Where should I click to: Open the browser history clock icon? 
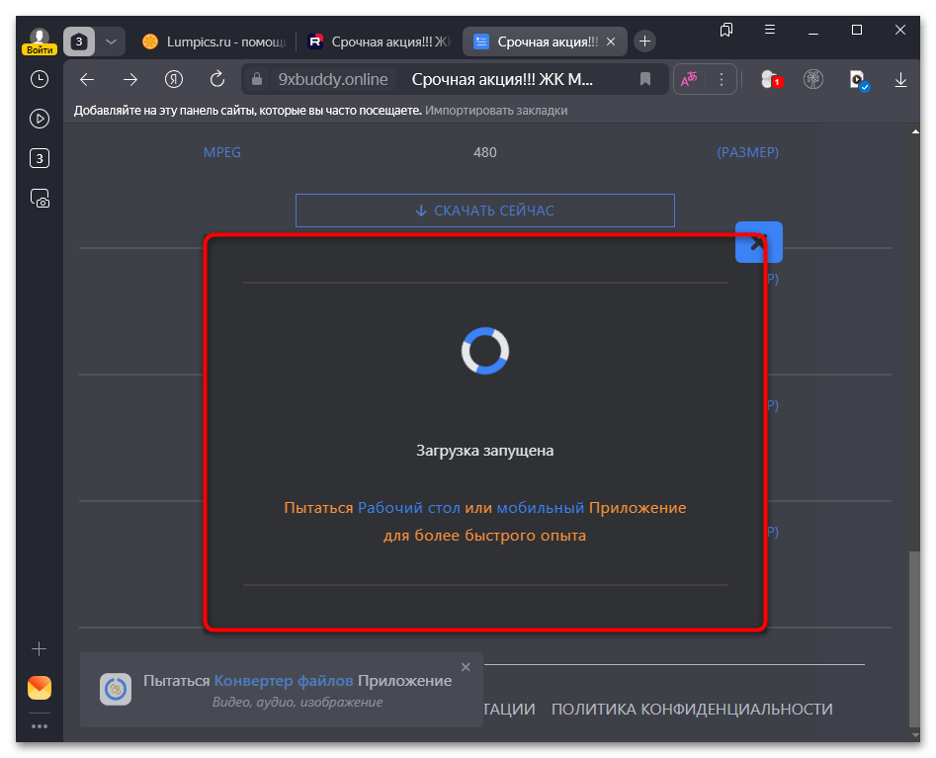coord(40,79)
